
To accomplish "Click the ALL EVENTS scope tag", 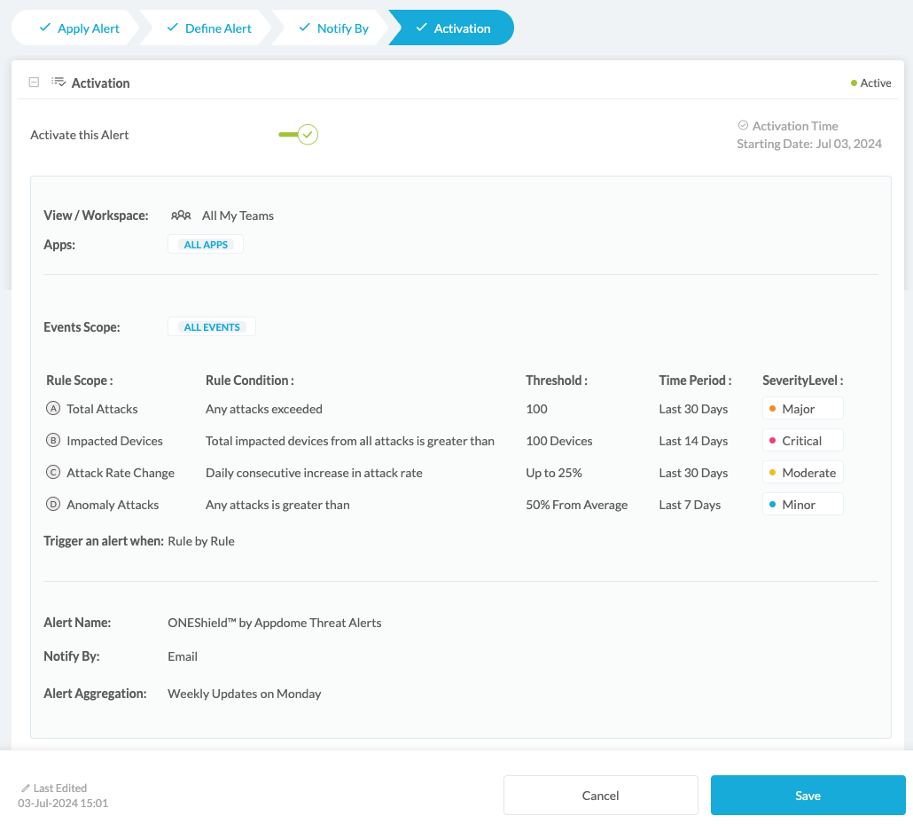I will (x=212, y=327).
